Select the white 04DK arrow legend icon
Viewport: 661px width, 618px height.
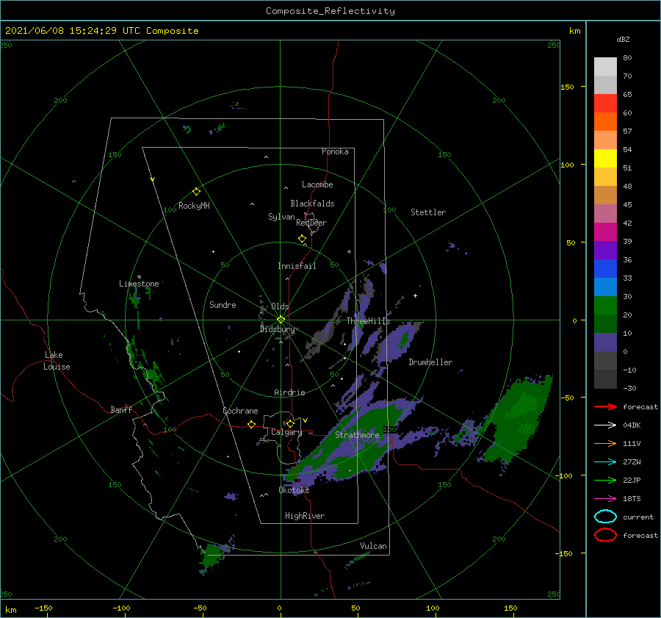click(x=605, y=425)
